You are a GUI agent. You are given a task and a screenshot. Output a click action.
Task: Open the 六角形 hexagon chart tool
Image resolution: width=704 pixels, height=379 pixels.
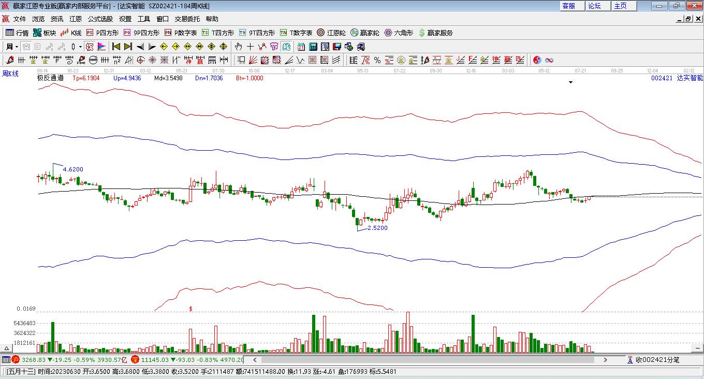click(399, 33)
